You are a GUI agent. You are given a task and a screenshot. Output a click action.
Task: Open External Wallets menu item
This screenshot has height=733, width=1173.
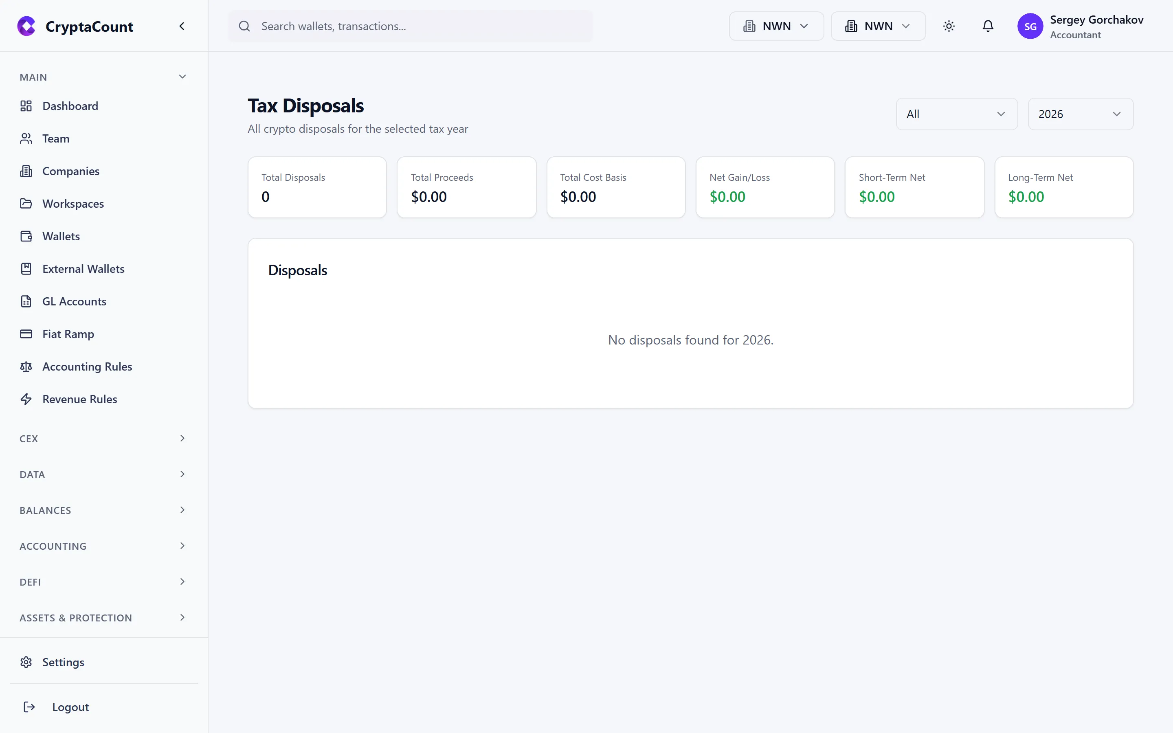point(83,269)
